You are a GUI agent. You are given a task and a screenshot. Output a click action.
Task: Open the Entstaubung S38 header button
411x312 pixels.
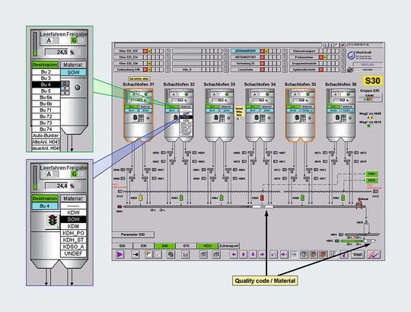[129, 70]
